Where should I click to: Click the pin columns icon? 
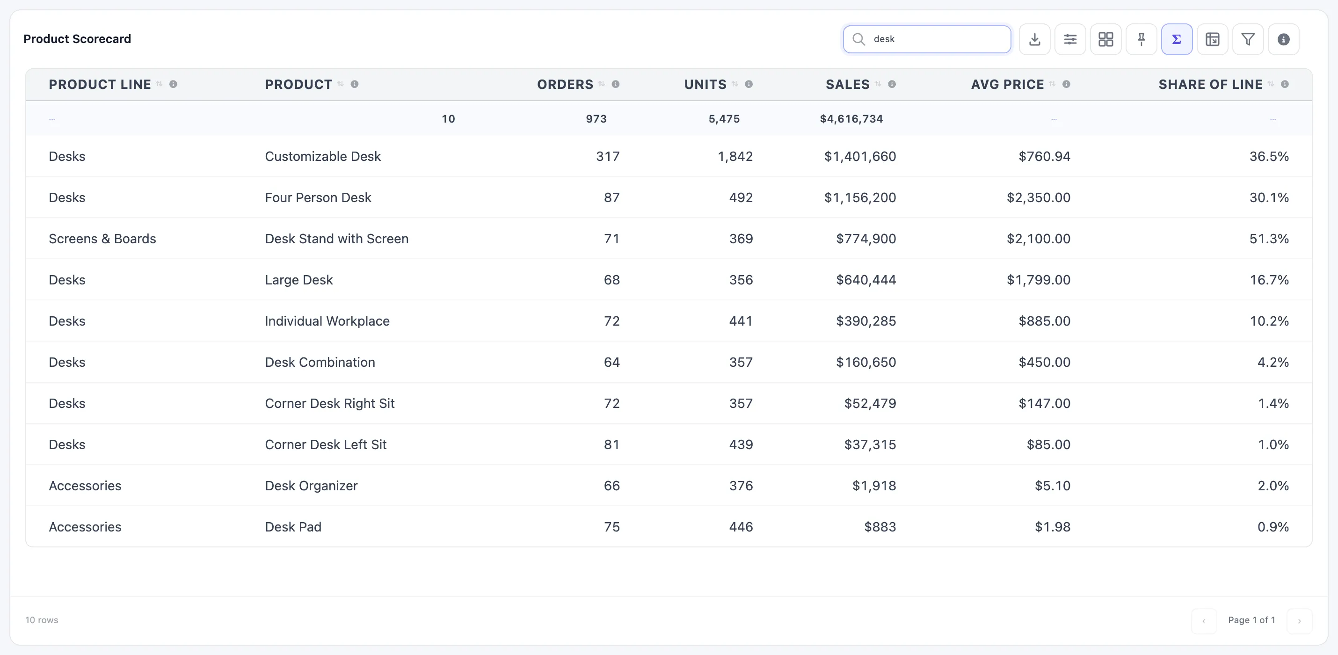(x=1141, y=39)
